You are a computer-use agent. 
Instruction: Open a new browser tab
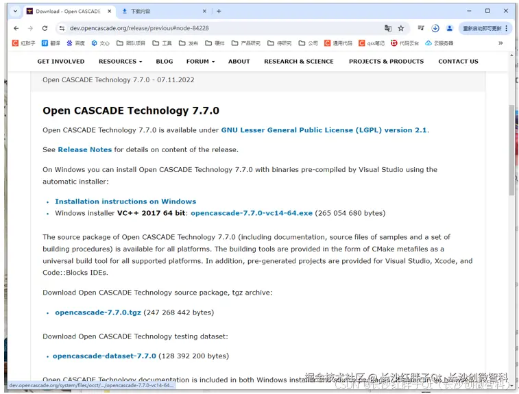click(219, 11)
